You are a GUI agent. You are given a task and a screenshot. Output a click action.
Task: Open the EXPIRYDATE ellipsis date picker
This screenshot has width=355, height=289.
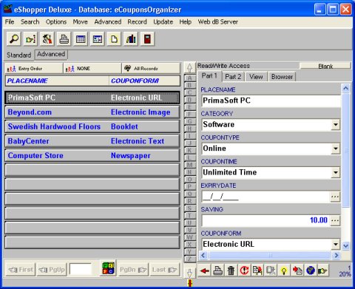(x=335, y=197)
